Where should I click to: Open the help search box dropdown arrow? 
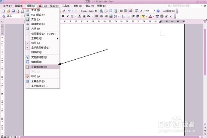point(202,6)
